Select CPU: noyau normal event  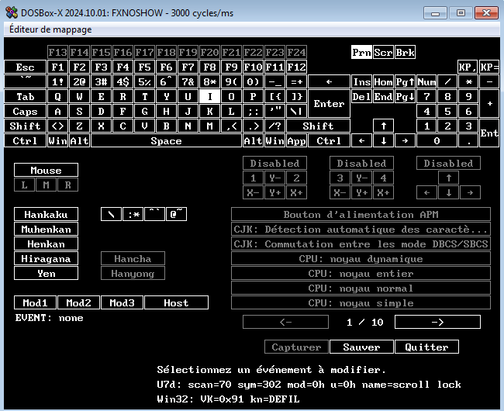pos(361,288)
